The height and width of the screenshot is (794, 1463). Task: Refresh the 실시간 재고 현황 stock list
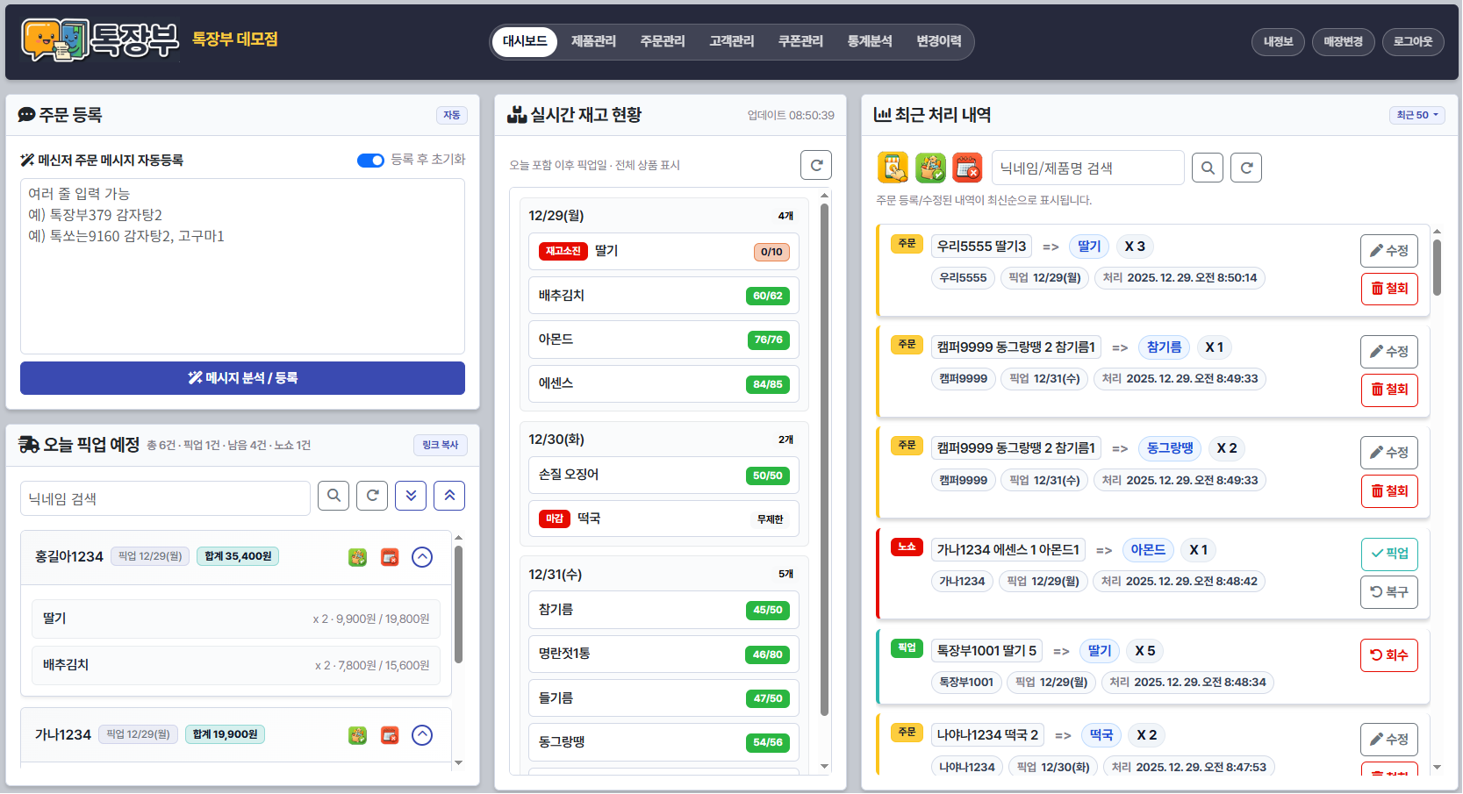pyautogui.click(x=815, y=164)
